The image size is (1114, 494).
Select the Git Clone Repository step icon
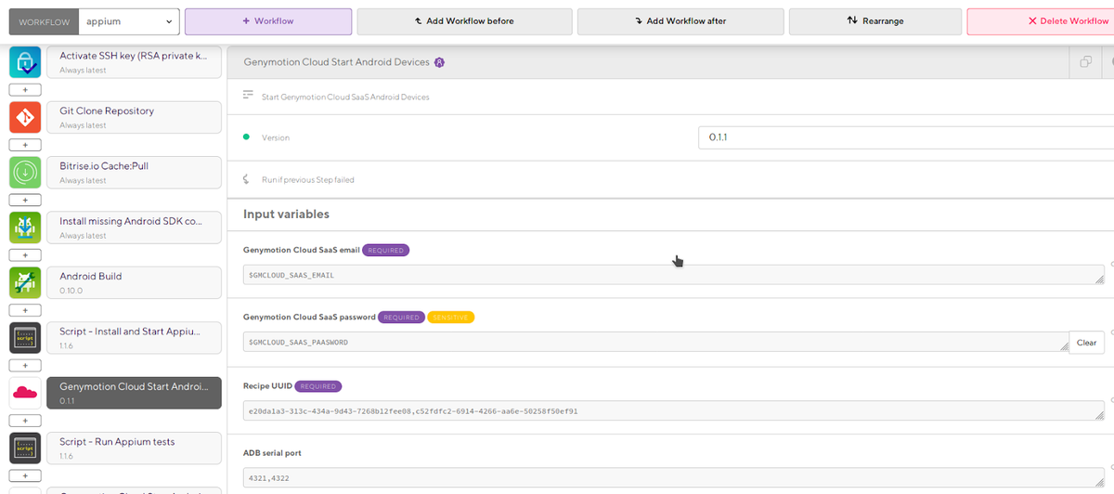[25, 117]
